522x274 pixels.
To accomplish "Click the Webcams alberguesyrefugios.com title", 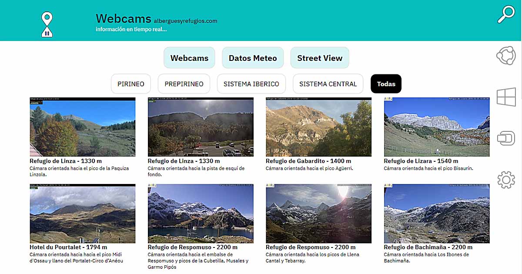I will pyautogui.click(x=156, y=19).
